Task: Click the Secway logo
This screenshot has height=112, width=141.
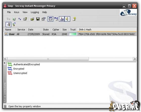Action: 128,13
